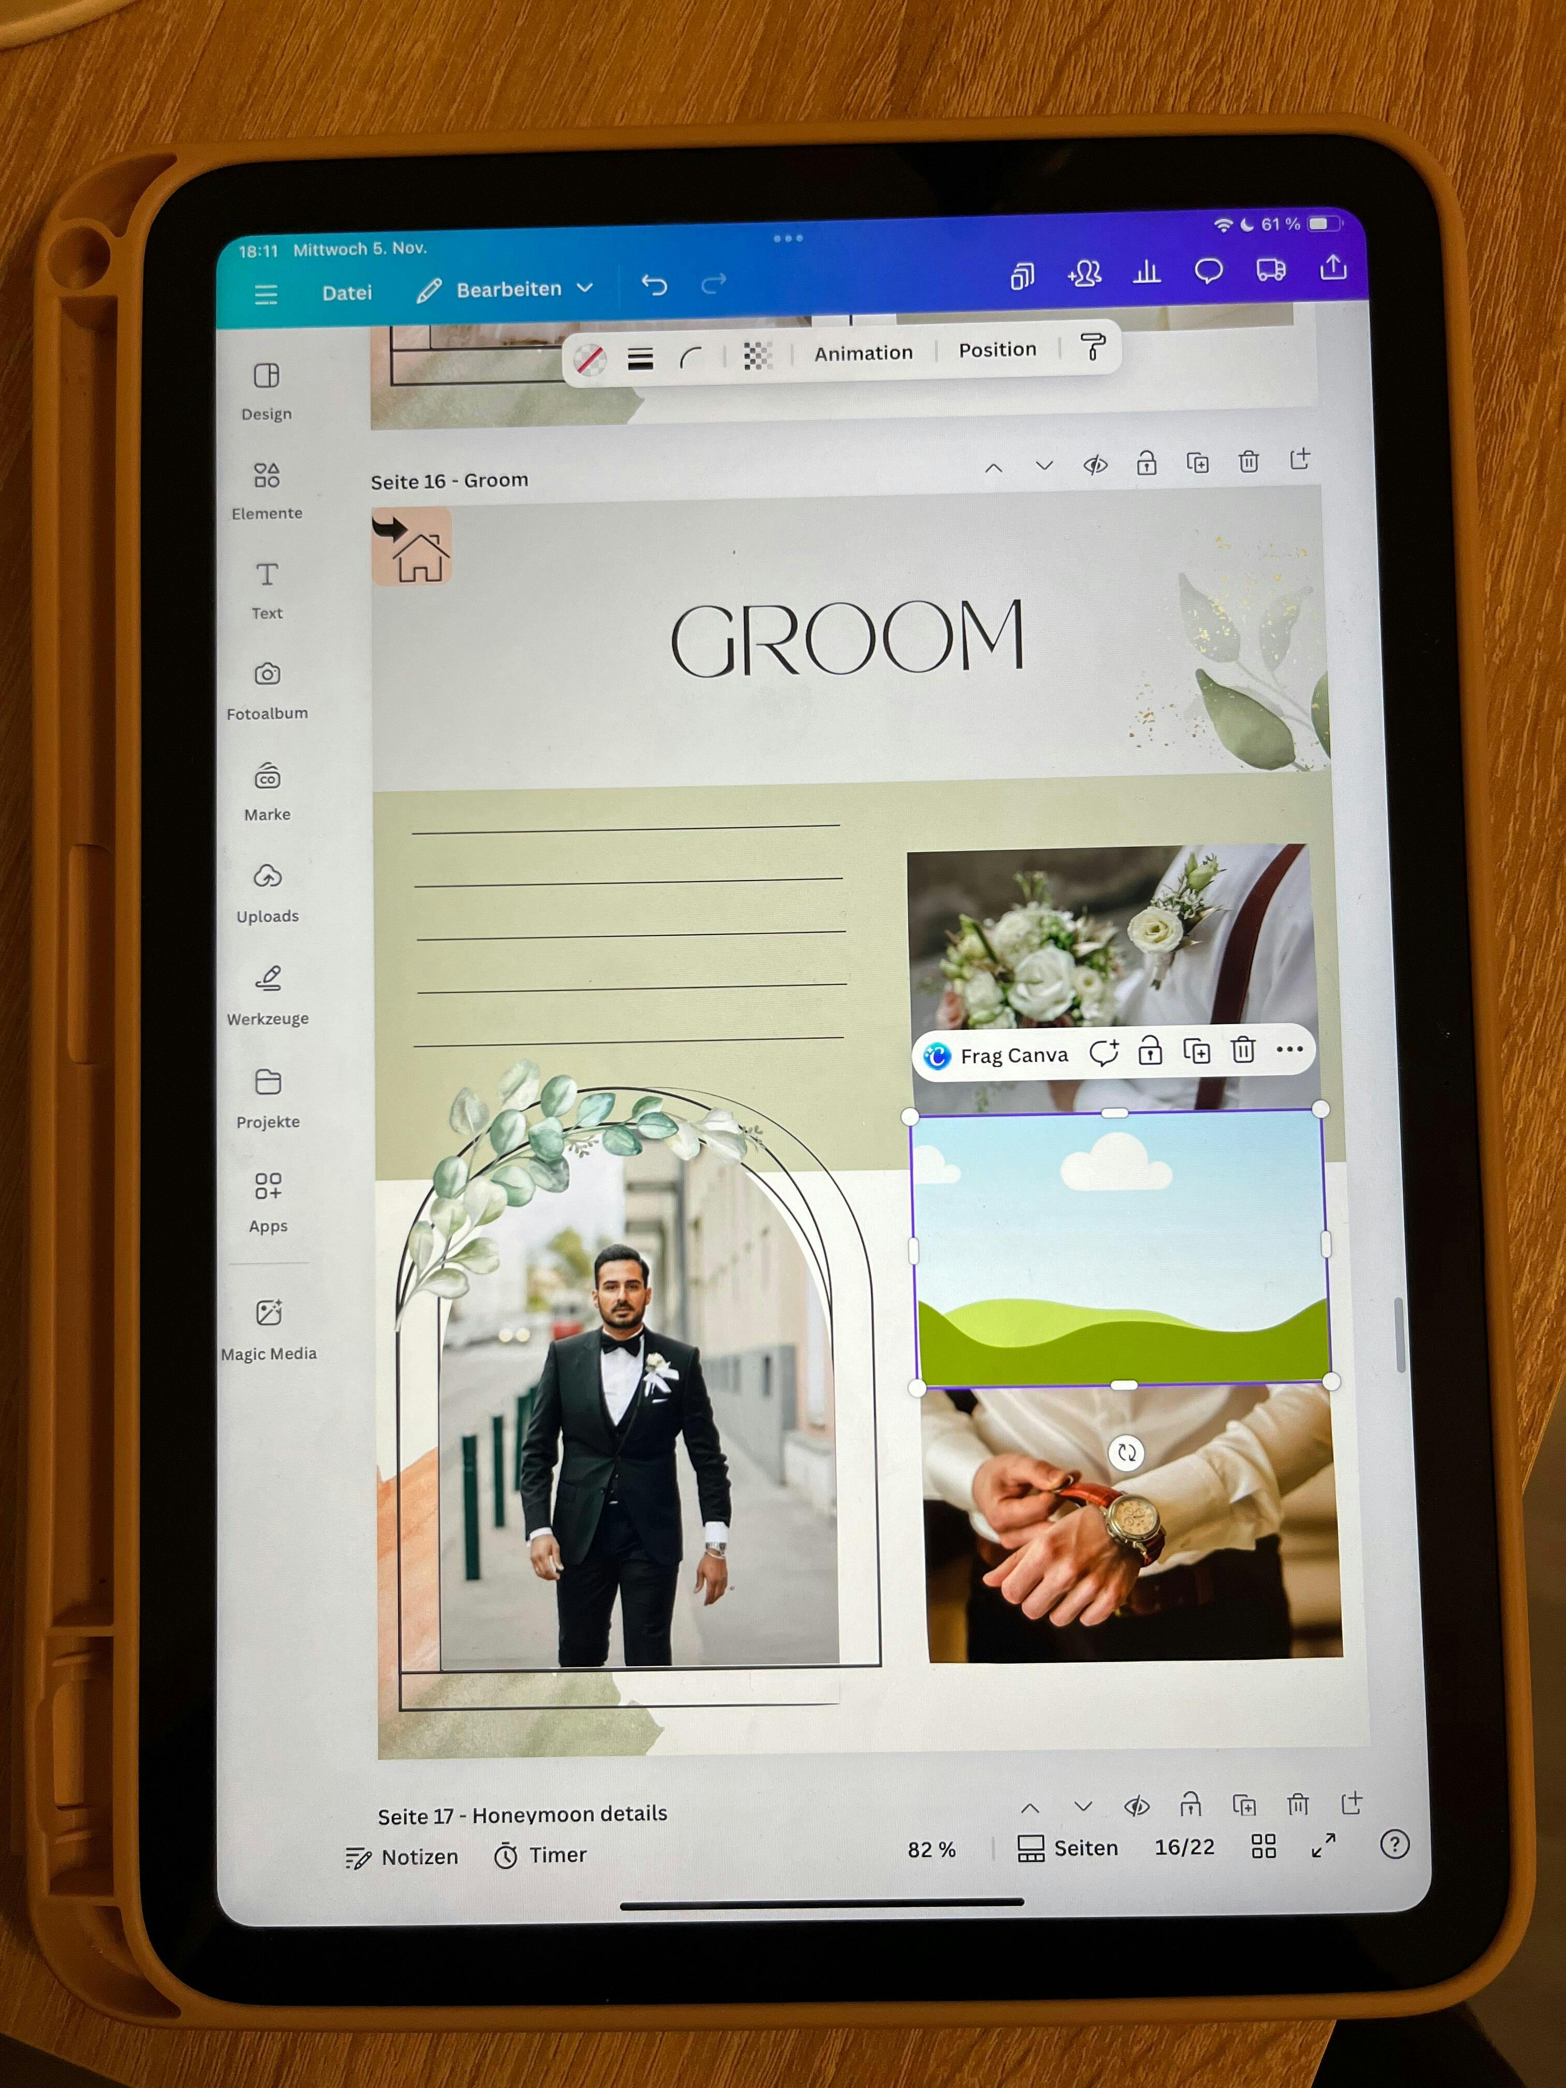
Task: Lock page 16 Groom
Action: tap(1146, 463)
